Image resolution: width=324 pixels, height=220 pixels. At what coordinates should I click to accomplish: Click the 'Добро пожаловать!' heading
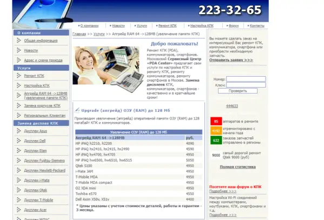pyautogui.click(x=174, y=44)
